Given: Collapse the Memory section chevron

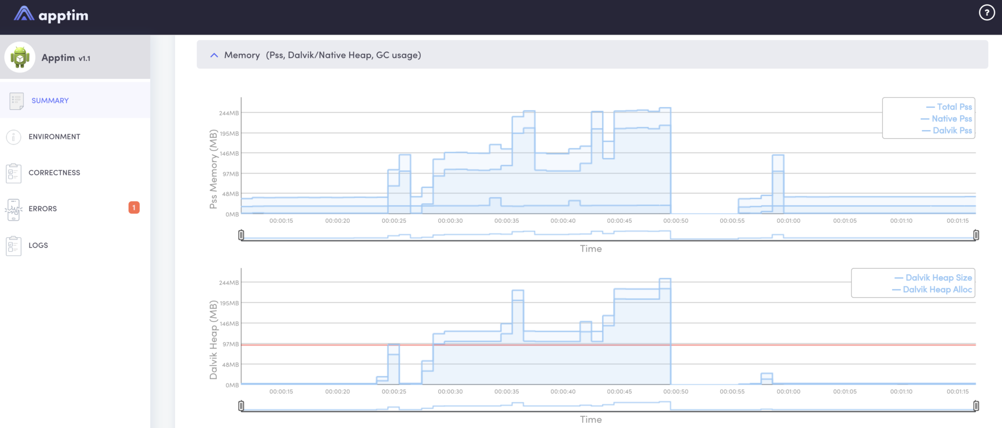Looking at the screenshot, I should click(214, 55).
